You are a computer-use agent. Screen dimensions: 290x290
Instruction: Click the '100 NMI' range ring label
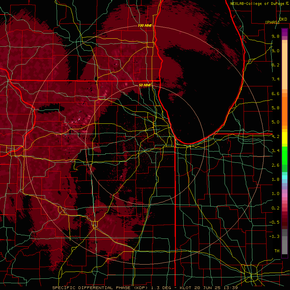[145, 25]
